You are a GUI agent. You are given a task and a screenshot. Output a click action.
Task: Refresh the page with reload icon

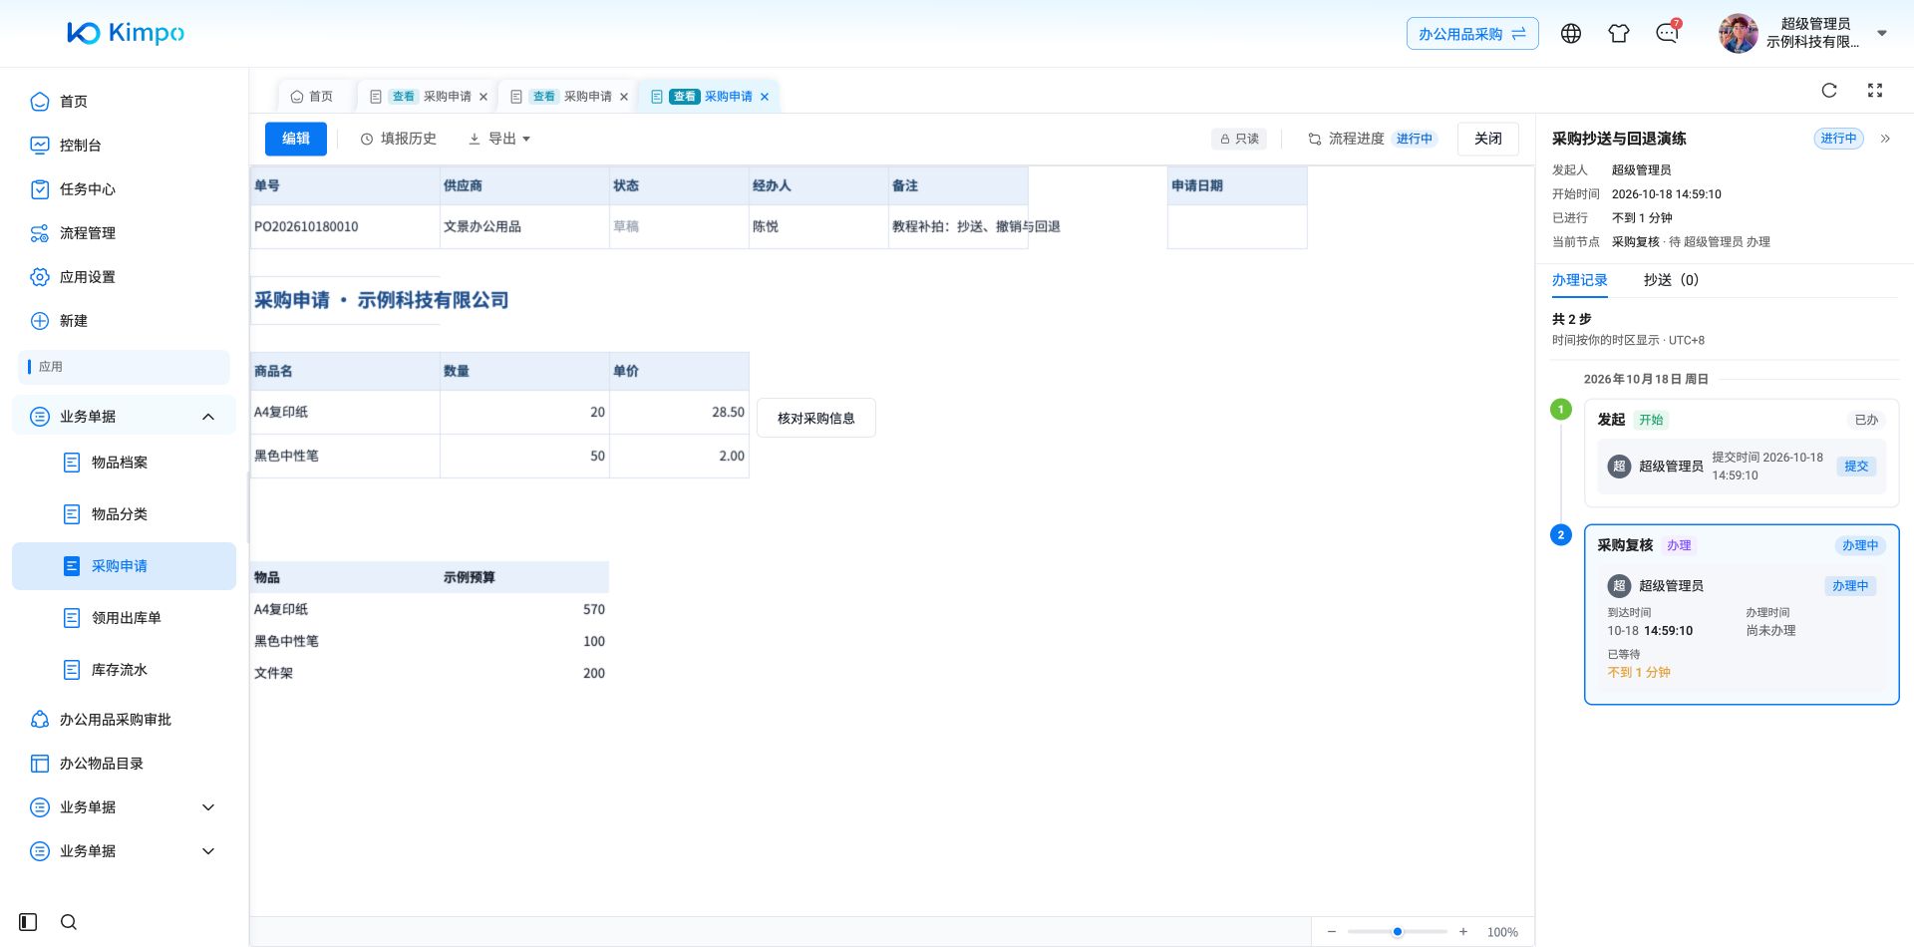tap(1829, 91)
